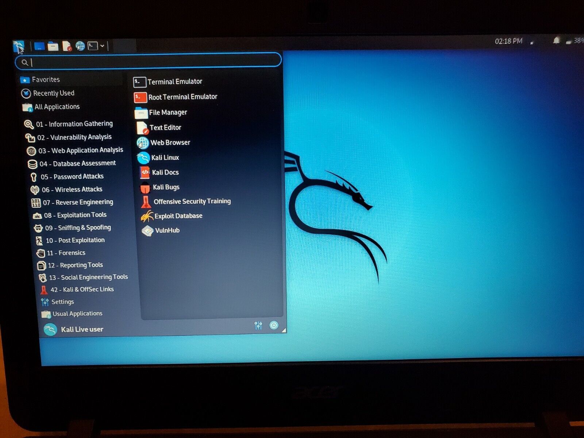Image resolution: width=584 pixels, height=438 pixels.
Task: Open File Manager from favorites list
Action: tap(161, 113)
